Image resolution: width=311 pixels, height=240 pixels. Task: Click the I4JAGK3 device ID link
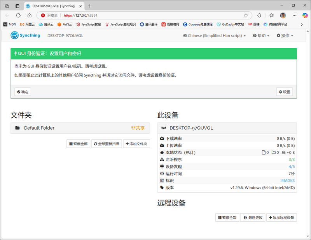(287, 181)
